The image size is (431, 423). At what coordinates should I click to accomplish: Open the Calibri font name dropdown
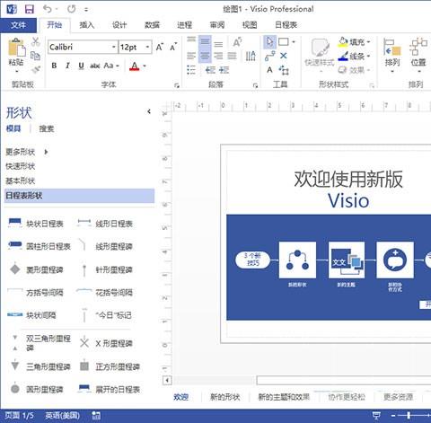pyautogui.click(x=114, y=47)
